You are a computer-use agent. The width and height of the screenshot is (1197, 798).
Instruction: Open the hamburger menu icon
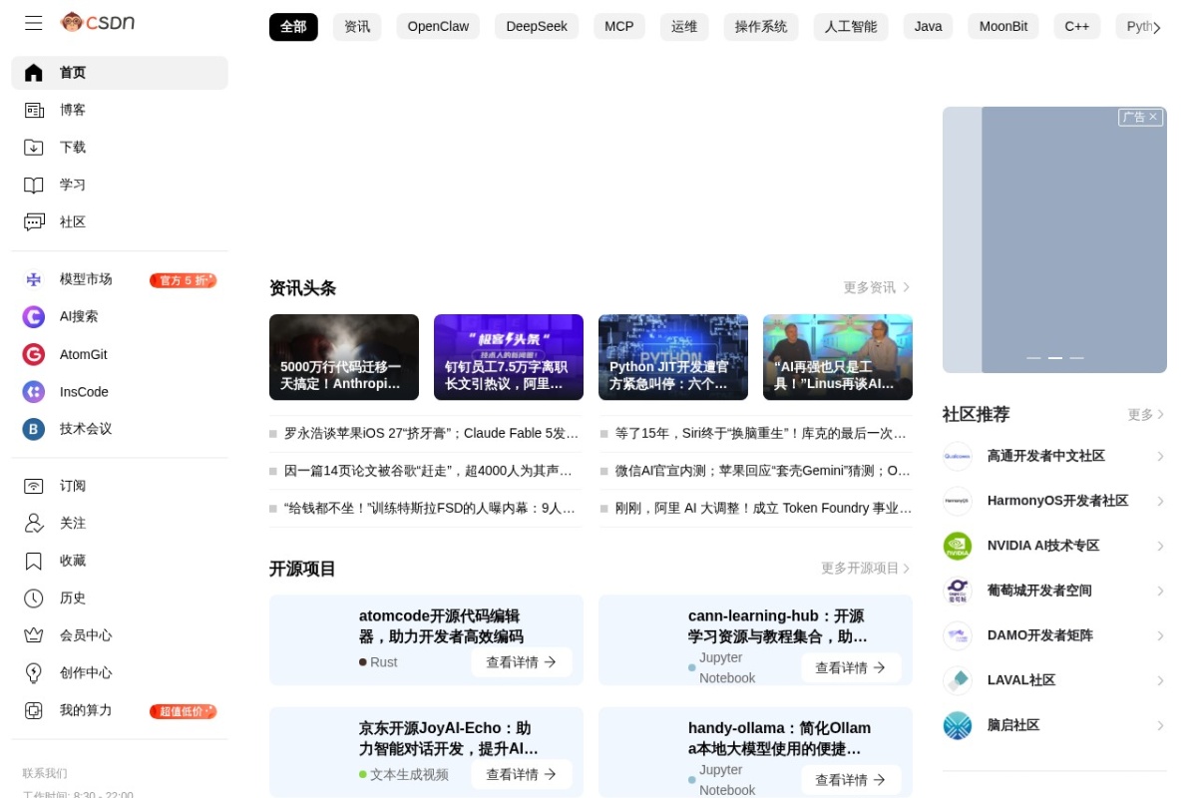pyautogui.click(x=34, y=22)
